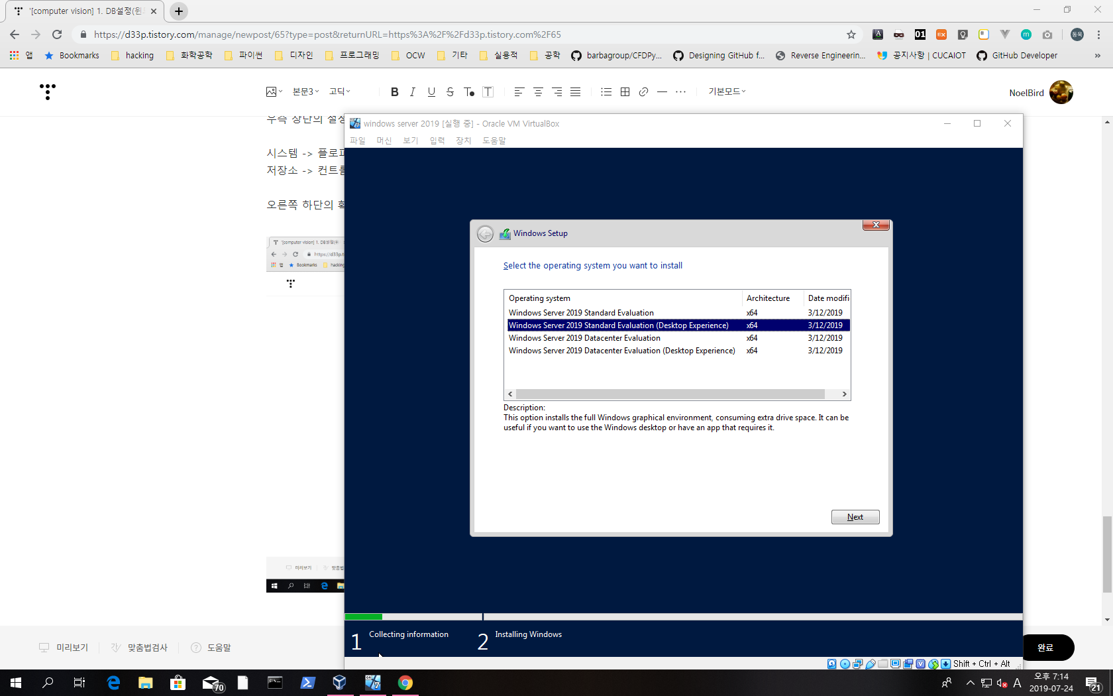This screenshot has width=1113, height=696.
Task: Center align text in editor
Action: click(538, 92)
